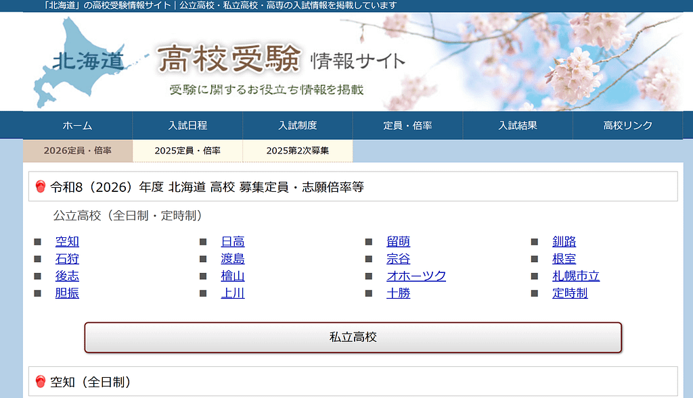The image size is (693, 398).
Task: Open the 札幌市立 link
Action: tap(575, 276)
